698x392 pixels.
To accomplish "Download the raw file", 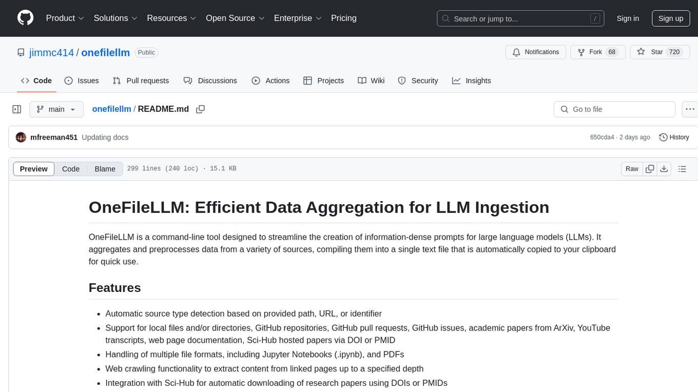I will tap(664, 169).
